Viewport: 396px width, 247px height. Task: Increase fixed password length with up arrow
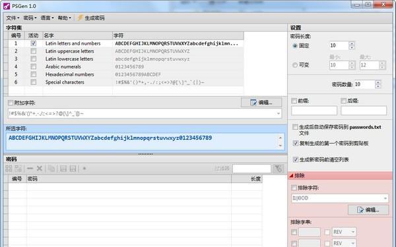click(352, 43)
